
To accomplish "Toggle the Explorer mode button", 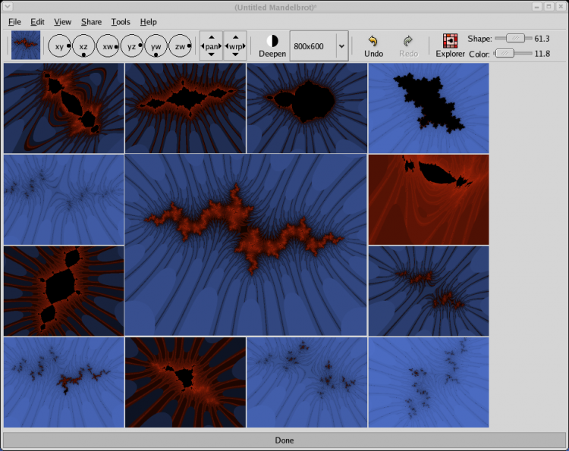I will pyautogui.click(x=450, y=45).
